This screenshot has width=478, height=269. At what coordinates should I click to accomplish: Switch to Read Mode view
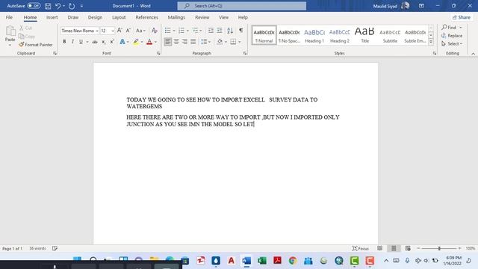[380, 249]
